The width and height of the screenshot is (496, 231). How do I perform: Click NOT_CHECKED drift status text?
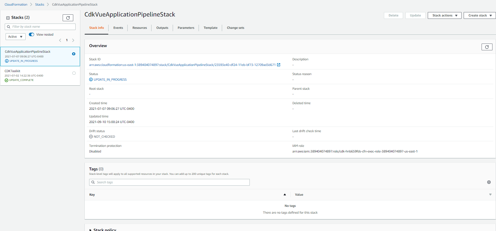(x=104, y=137)
